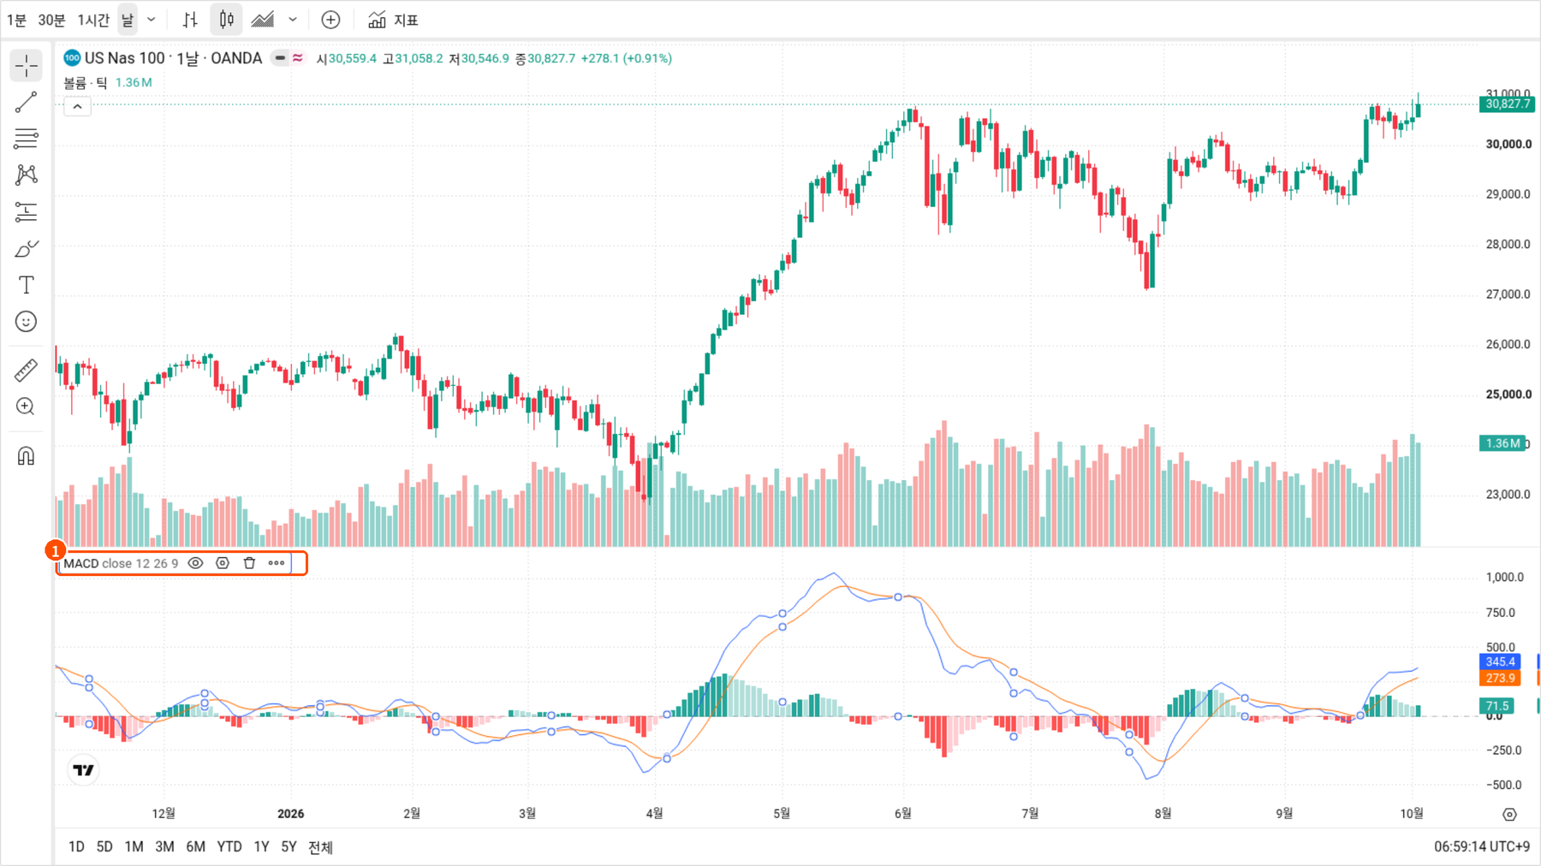The image size is (1541, 866).
Task: Switch chart style to candles
Action: coord(227,20)
